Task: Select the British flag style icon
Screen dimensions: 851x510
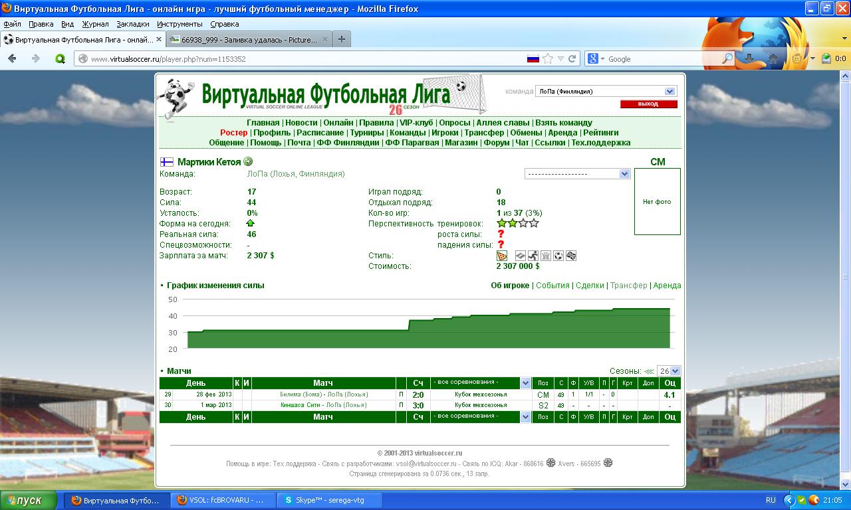Action: click(x=571, y=256)
